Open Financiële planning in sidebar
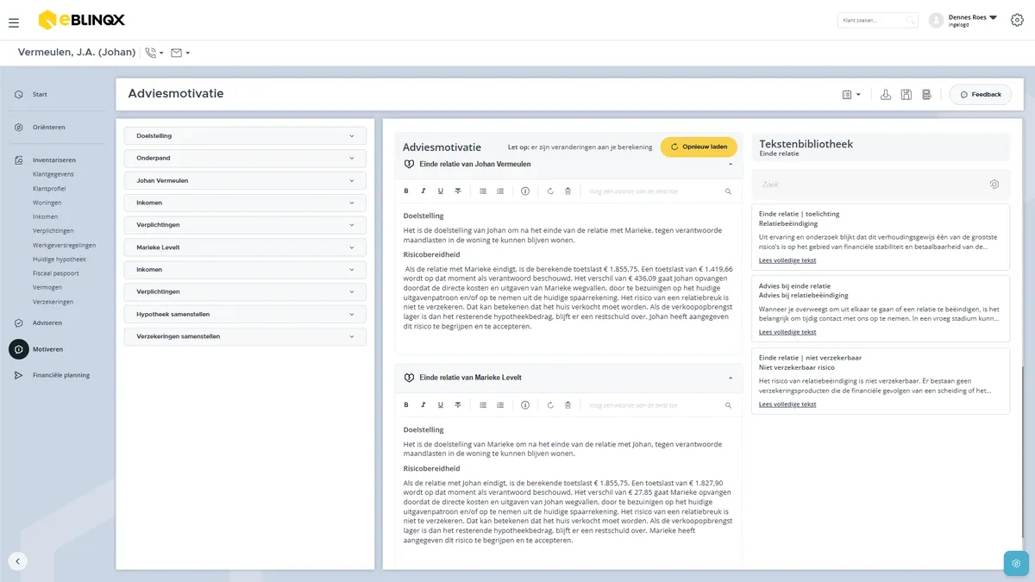Viewport: 1035px width, 582px height. tap(60, 375)
